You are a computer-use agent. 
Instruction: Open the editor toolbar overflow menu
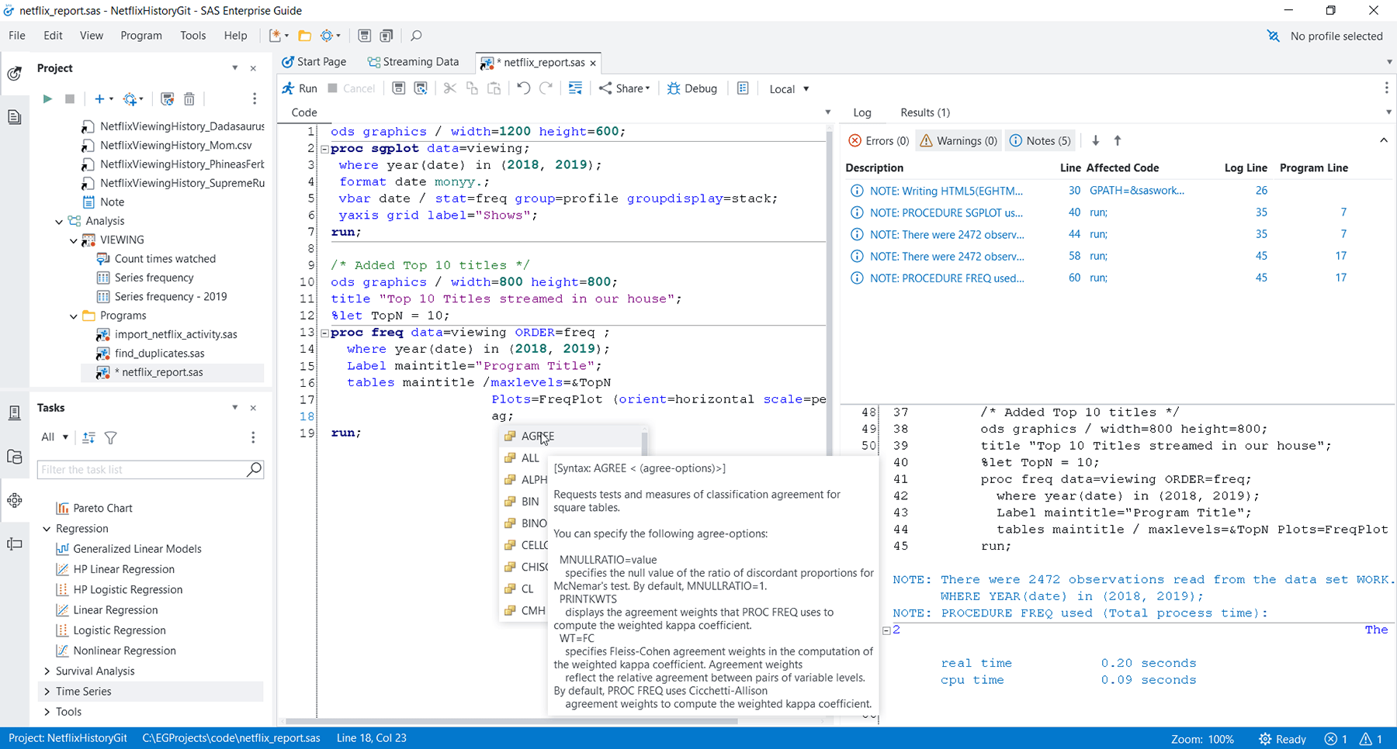click(1386, 88)
